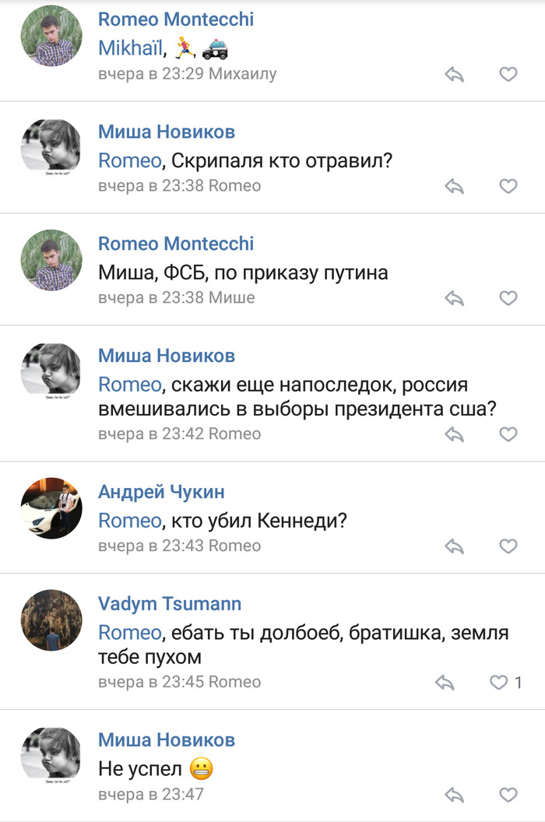Open Андрей Чукин's profile name link
Image resolution: width=545 pixels, height=822 pixels.
coord(161,491)
